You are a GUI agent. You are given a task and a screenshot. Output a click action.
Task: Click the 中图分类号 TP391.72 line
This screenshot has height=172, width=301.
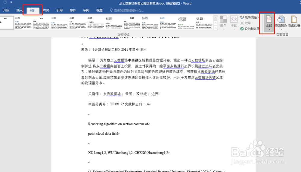tap(119, 104)
